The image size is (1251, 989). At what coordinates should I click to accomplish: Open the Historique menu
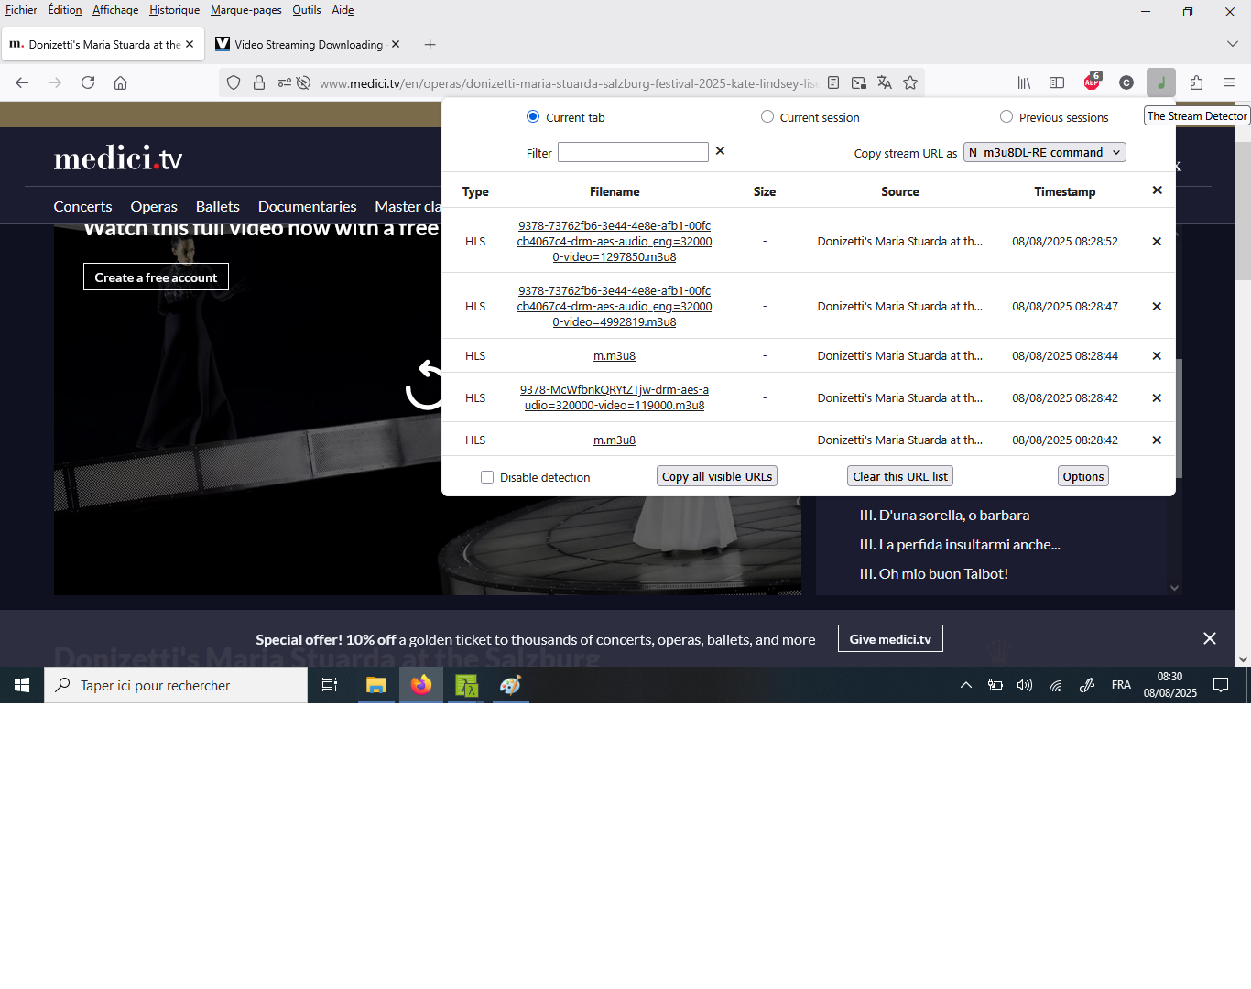pos(175,10)
